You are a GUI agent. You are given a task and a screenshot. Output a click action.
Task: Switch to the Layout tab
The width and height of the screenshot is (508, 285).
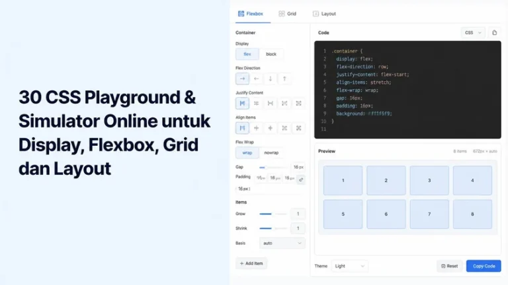(324, 14)
